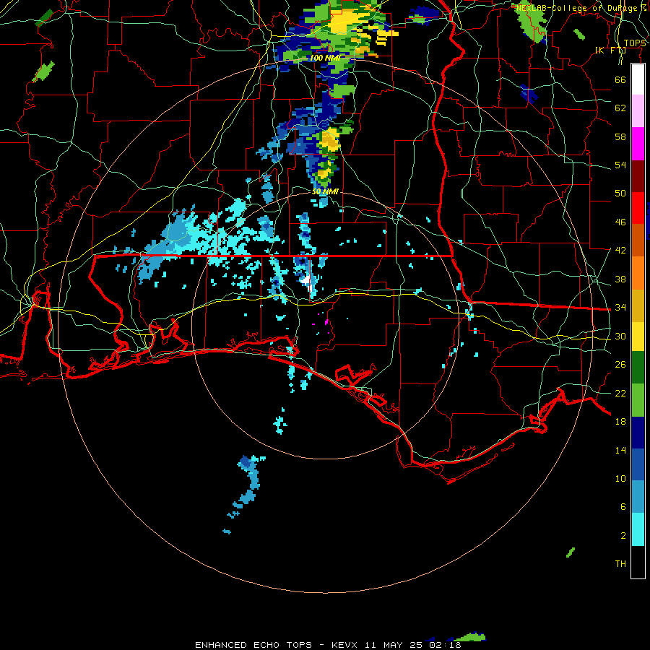Click the 30 legend value label
The height and width of the screenshot is (650, 650).
(x=620, y=336)
